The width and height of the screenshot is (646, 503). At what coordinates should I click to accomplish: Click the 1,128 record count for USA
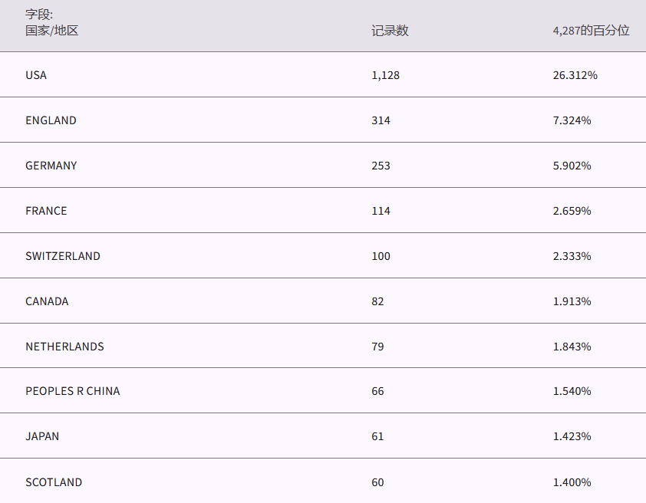(x=386, y=75)
